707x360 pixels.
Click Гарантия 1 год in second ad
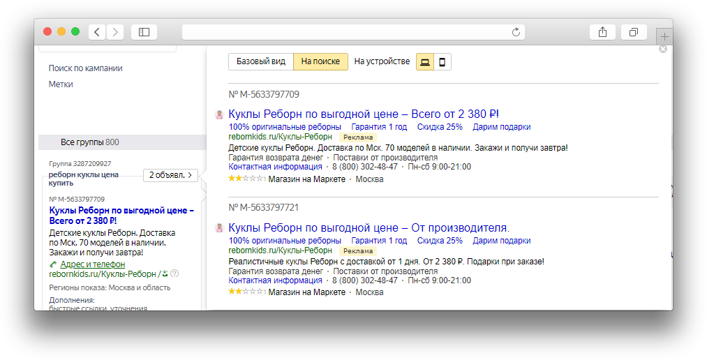[x=379, y=241]
